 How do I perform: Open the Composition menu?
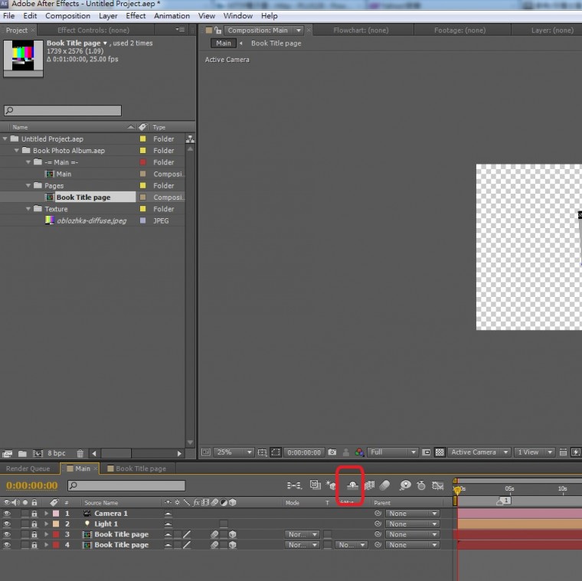click(67, 15)
